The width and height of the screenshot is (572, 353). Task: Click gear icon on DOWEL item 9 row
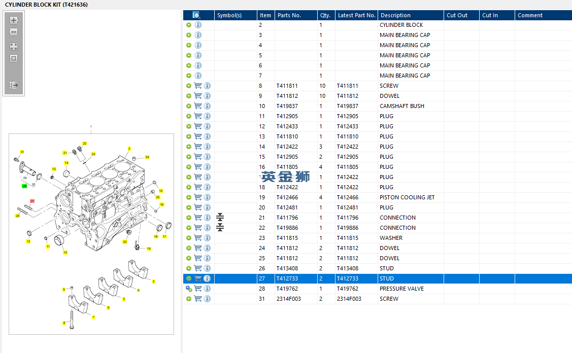[x=189, y=96]
